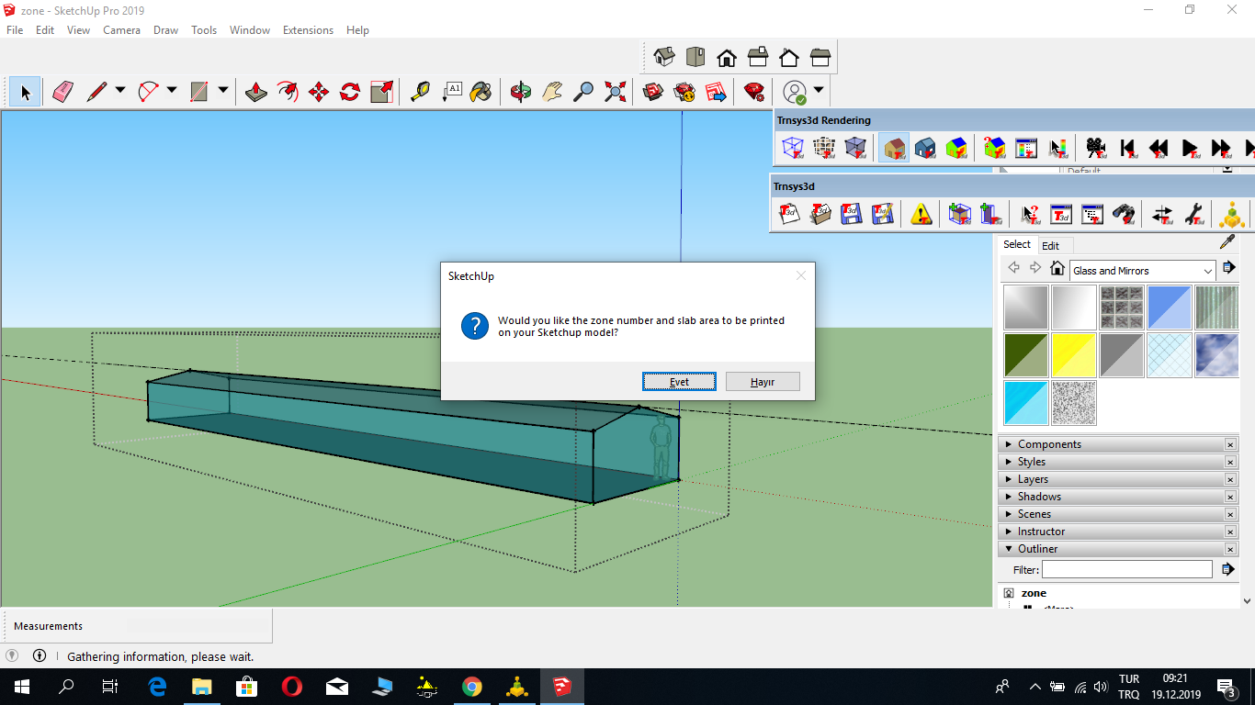Click Trnsys3d Rendering play forward icon
The height and width of the screenshot is (705, 1255).
[1190, 148]
